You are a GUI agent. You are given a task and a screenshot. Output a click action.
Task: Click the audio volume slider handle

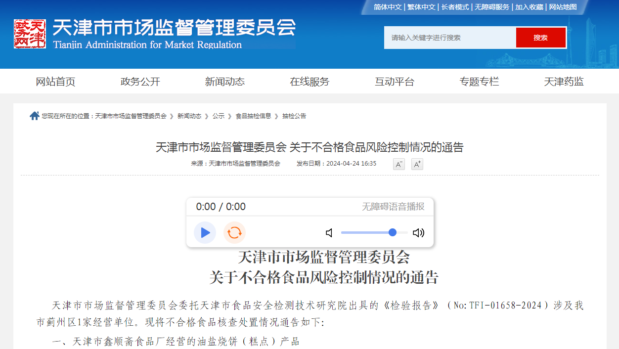(393, 232)
